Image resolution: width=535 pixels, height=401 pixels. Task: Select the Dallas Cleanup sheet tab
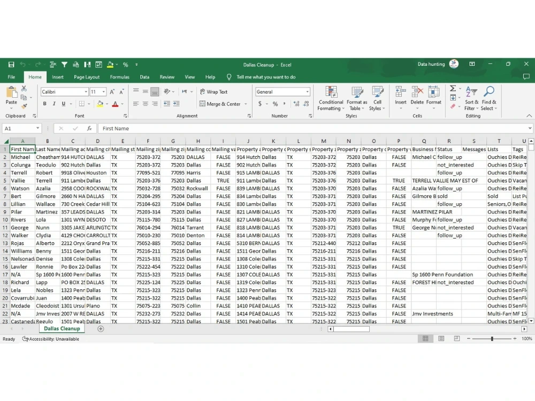(62, 329)
